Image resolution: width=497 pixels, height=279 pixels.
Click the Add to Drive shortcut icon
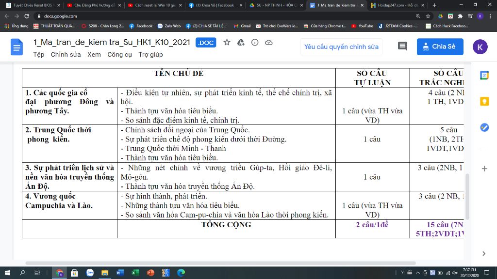tap(241, 43)
